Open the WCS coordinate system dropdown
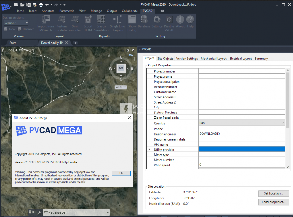This screenshot has height=217, width=293. coord(121,87)
